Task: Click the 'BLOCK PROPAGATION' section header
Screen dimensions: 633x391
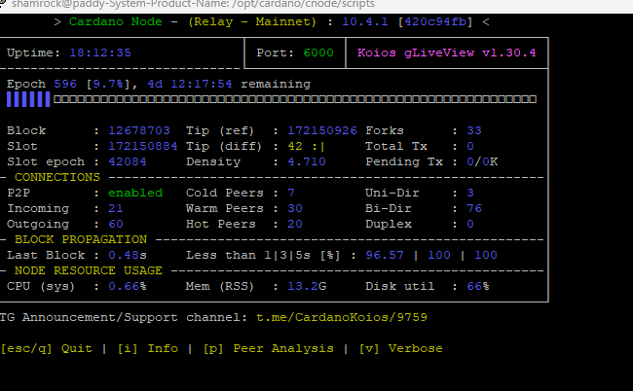Action: point(81,240)
